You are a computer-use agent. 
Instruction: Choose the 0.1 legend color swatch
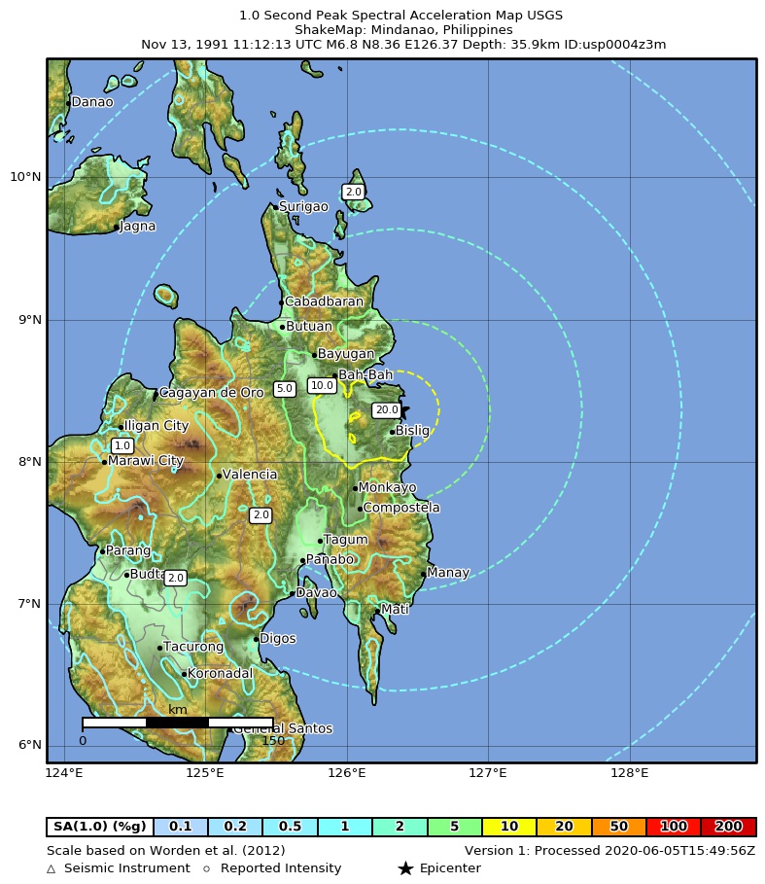pyautogui.click(x=181, y=827)
